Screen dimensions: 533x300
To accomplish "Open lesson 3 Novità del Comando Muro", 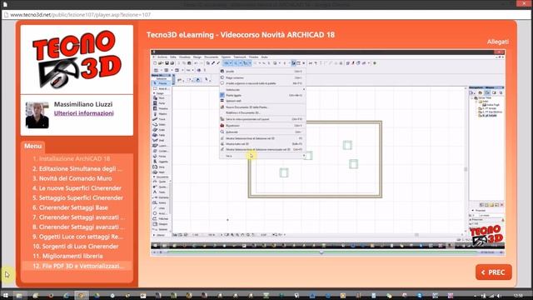I will pos(72,178).
